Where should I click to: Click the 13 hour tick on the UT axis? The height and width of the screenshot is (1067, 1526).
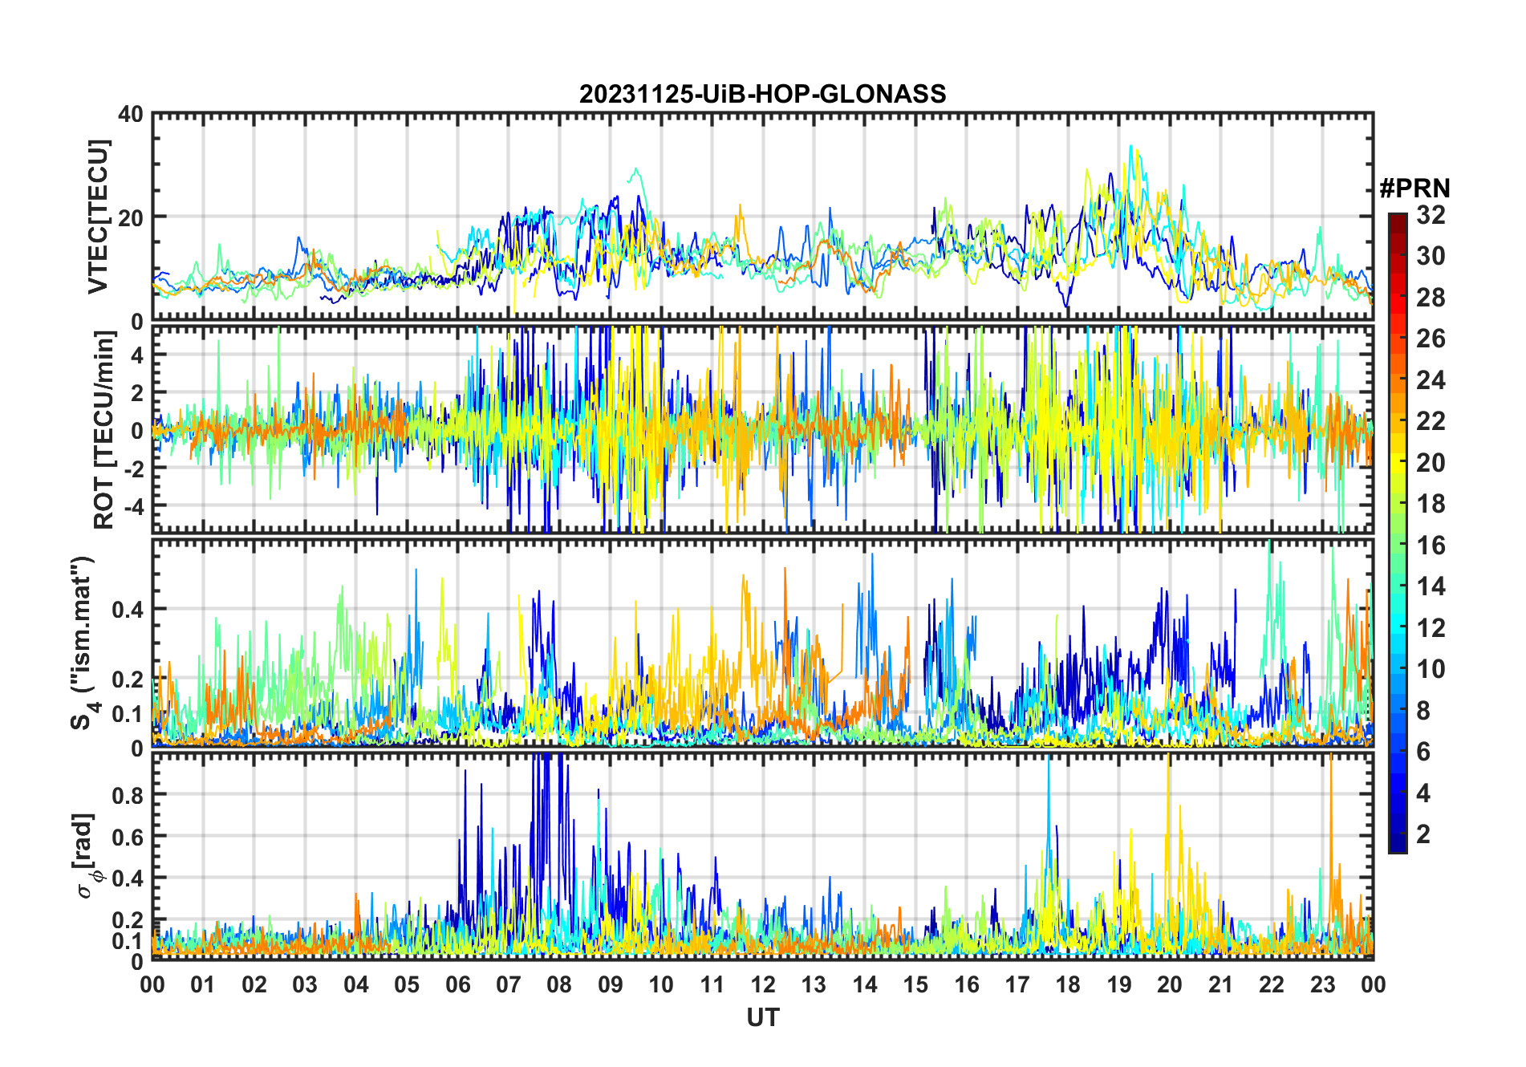click(x=814, y=984)
